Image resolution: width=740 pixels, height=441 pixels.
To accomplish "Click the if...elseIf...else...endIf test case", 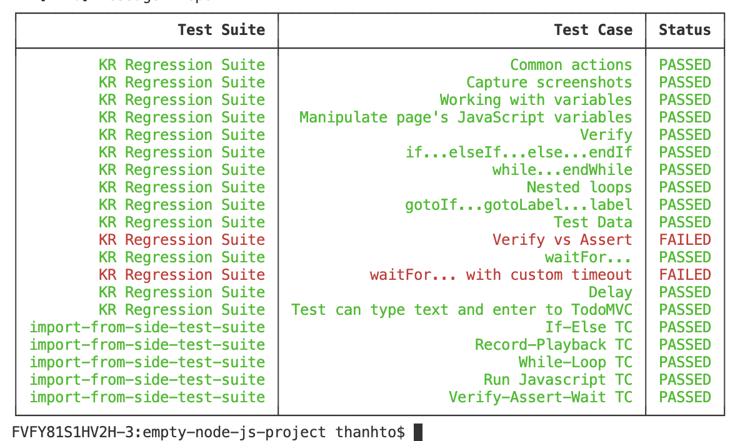I will pyautogui.click(x=518, y=152).
